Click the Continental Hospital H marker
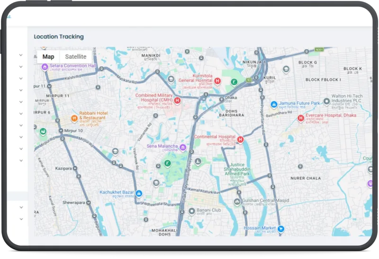Screen dimensions: 379x259 click(240, 139)
